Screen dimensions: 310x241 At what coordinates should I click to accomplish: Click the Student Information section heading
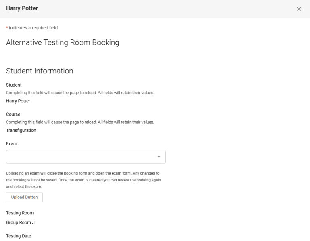[40, 71]
